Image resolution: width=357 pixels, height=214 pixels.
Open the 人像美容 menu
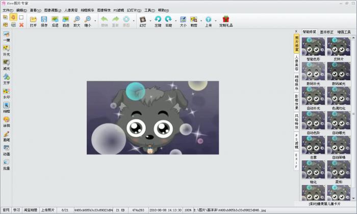tap(71, 10)
